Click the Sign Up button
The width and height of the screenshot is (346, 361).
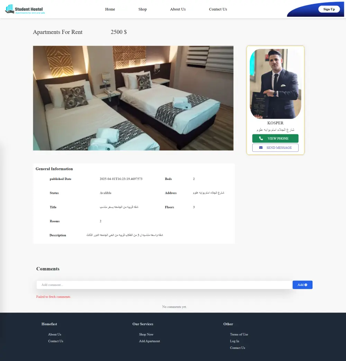(329, 9)
